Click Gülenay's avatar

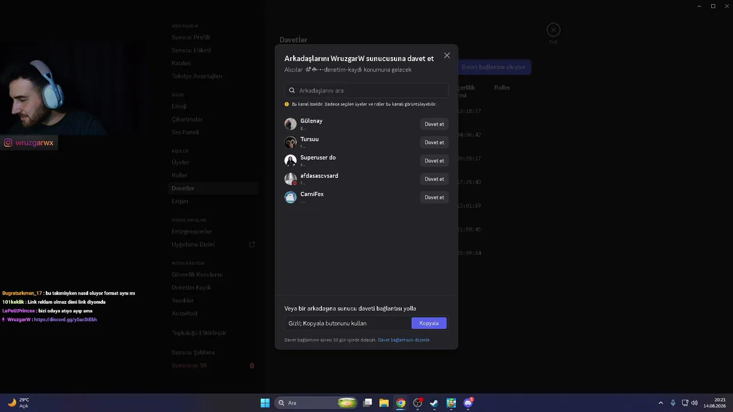[x=290, y=124]
